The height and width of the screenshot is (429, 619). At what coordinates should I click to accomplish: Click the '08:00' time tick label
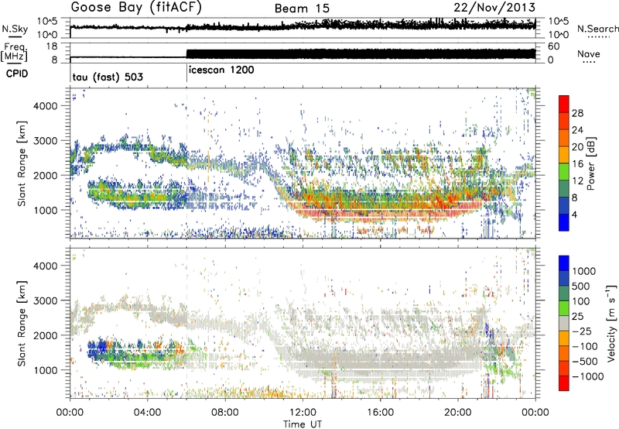[x=225, y=413]
